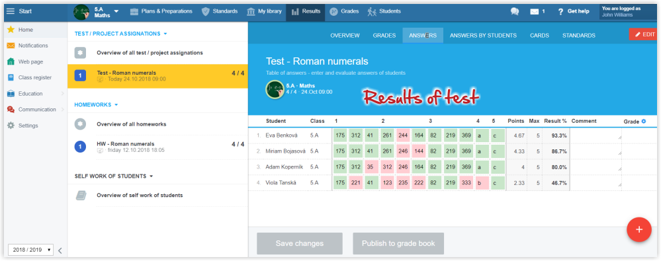Select the Test - Roman numerals assignment
The height and width of the screenshot is (261, 661).
point(157,76)
